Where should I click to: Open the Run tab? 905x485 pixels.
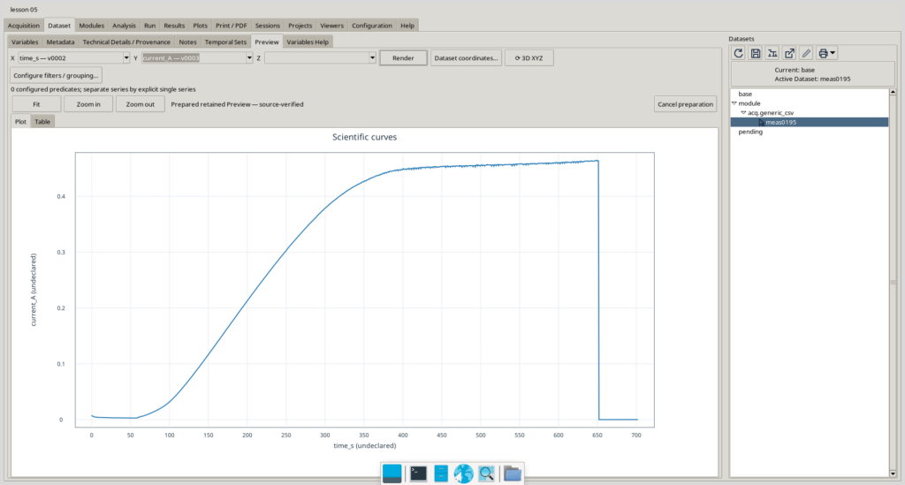(x=150, y=26)
